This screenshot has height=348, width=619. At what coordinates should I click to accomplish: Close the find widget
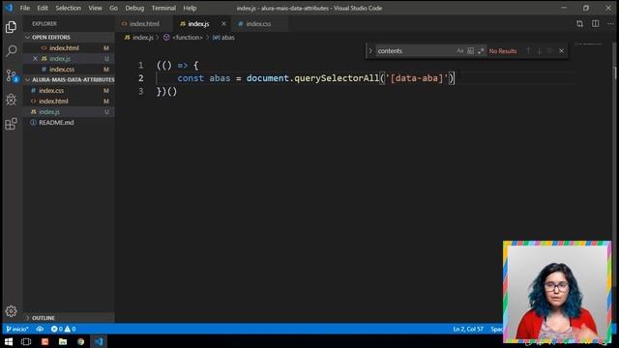pyautogui.click(x=561, y=51)
